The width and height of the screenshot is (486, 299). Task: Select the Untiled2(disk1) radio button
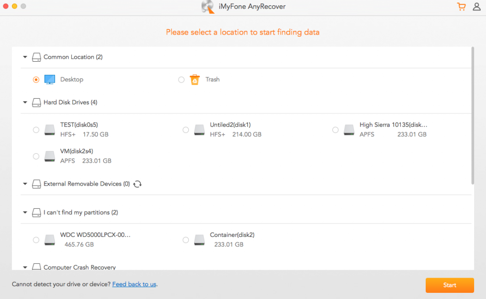186,130
